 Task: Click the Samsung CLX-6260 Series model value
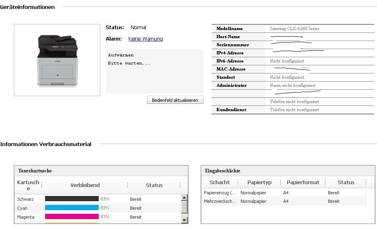coord(294,28)
